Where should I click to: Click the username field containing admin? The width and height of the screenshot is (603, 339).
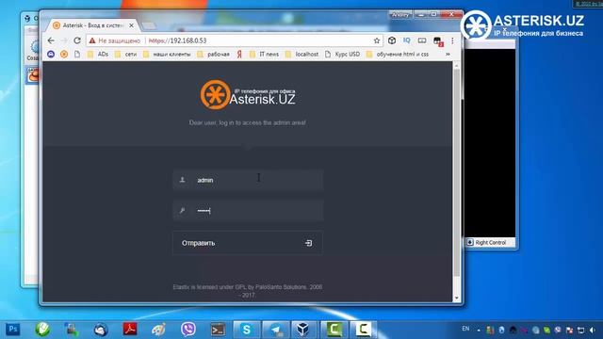[x=248, y=180]
